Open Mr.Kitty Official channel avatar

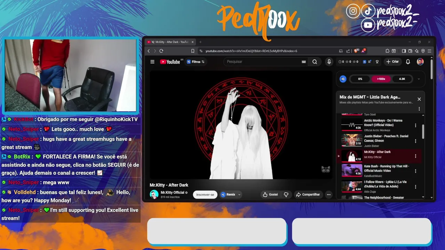(154, 194)
